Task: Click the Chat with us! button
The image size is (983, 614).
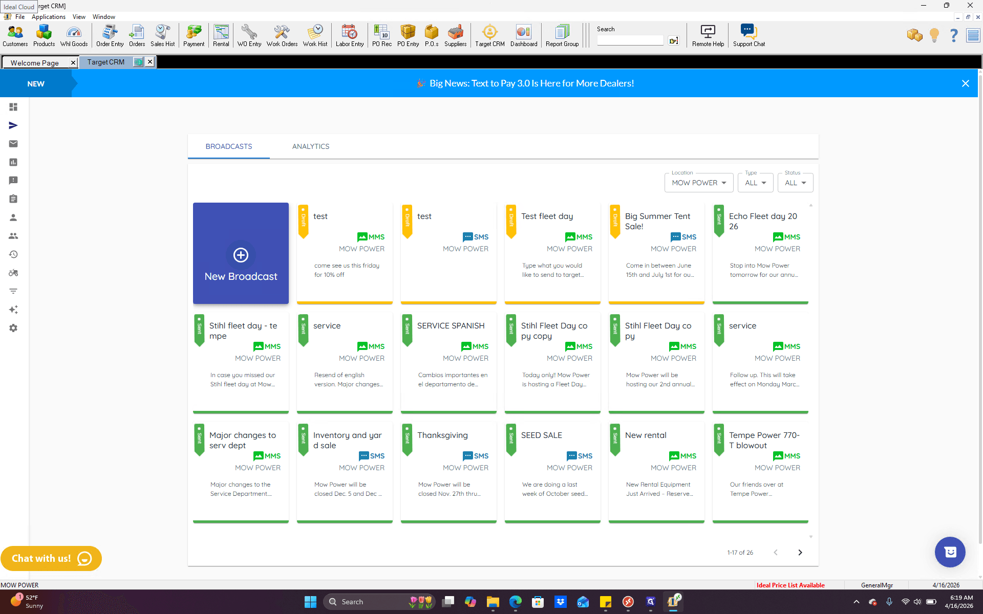Action: point(51,558)
